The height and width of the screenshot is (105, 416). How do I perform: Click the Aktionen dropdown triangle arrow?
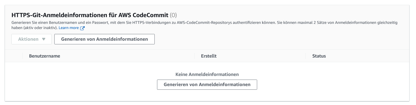pyautogui.click(x=44, y=39)
